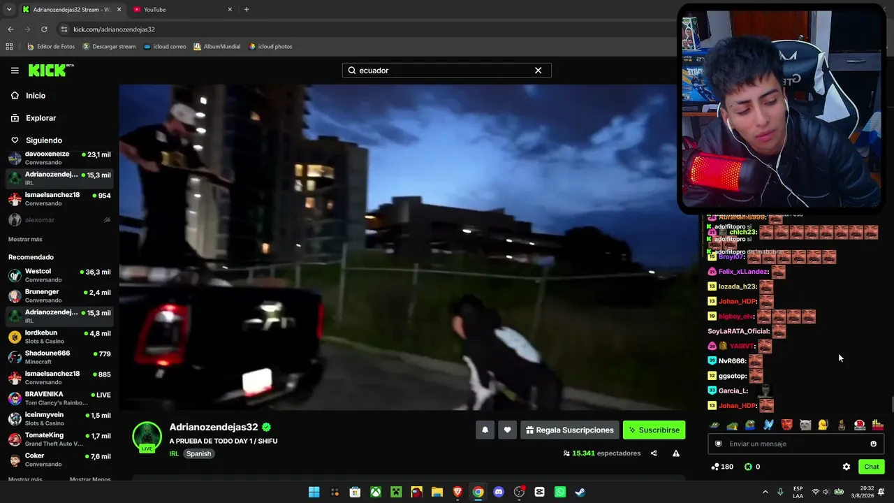
Task: Select ismaelsanchez18 with 954 viewers in Siguiendo
Action: click(x=59, y=199)
